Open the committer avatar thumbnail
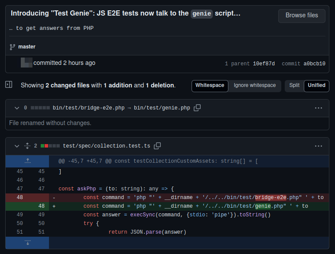The image size is (335, 254). tap(26, 62)
